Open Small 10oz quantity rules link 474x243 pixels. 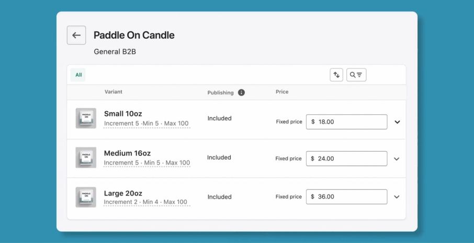(146, 124)
